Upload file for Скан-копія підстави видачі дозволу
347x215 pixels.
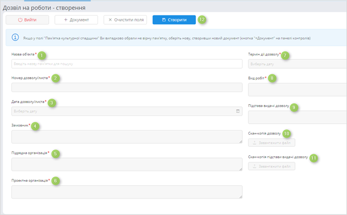coord(272,166)
